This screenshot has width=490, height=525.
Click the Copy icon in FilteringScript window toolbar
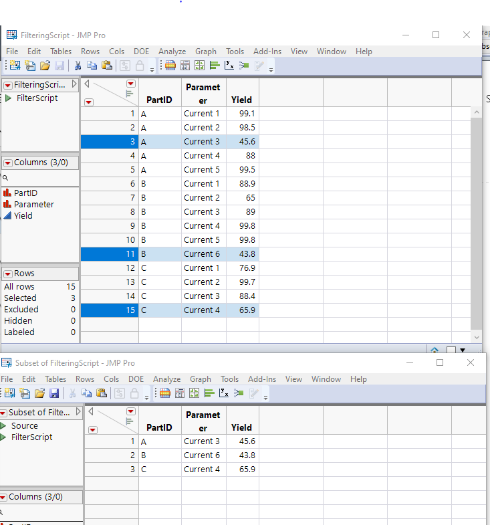coord(92,66)
